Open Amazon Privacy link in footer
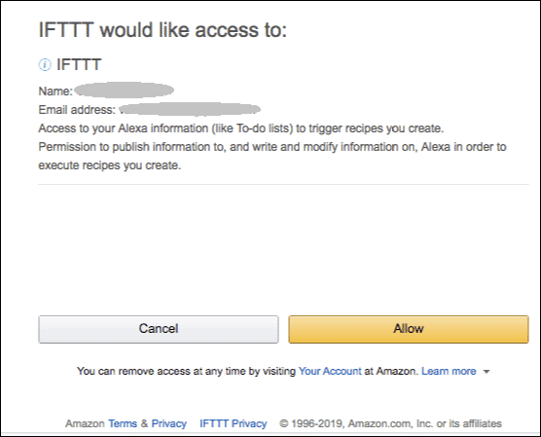Screen dimensions: 541x437 coord(169,423)
